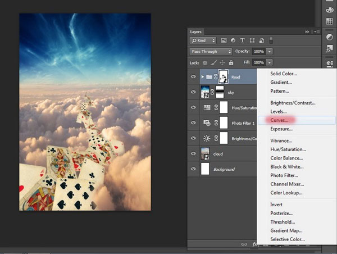Choose Gradient... fill layer option
Image resolution: width=337 pixels, height=254 pixels.
(x=281, y=83)
